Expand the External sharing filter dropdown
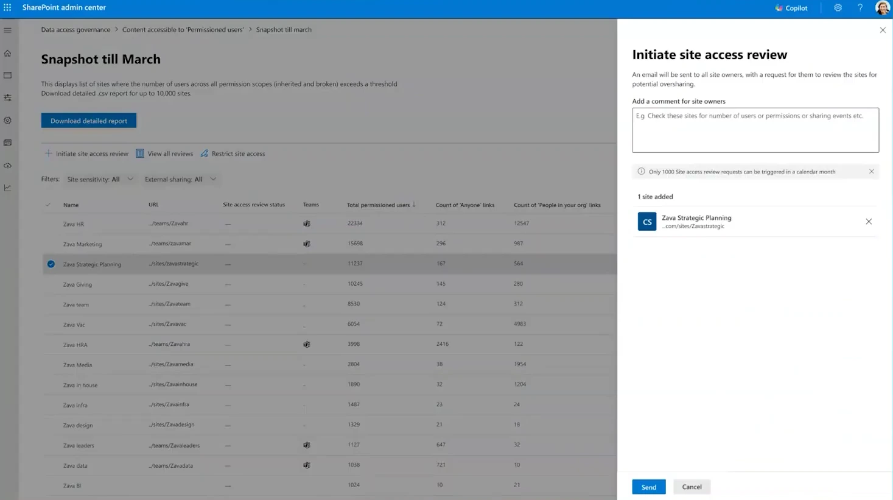The image size is (893, 500). 180,179
